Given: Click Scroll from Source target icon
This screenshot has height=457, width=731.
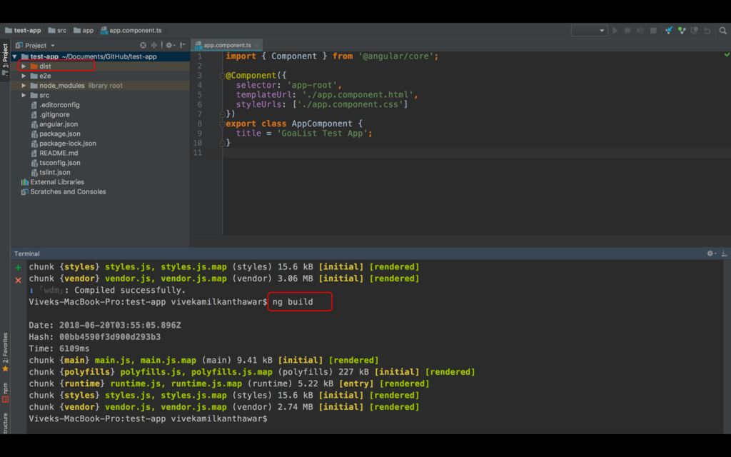Looking at the screenshot, I should 143,45.
